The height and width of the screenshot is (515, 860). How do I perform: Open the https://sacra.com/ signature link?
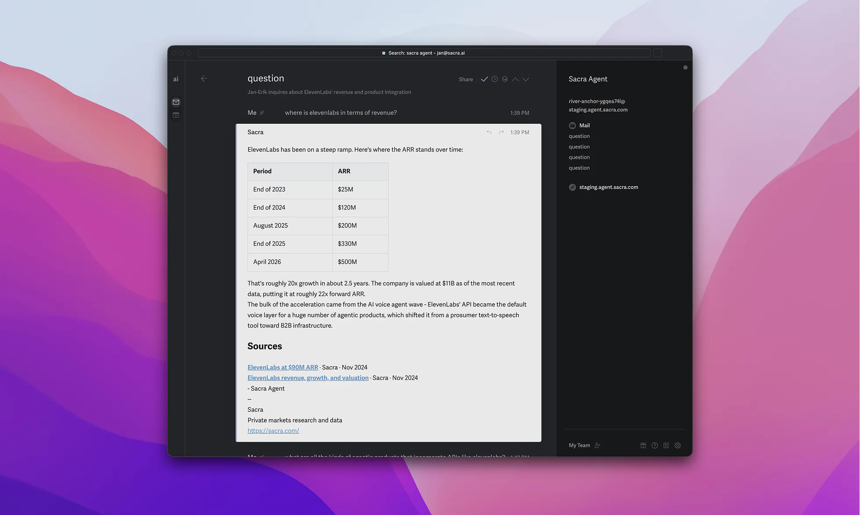273,431
